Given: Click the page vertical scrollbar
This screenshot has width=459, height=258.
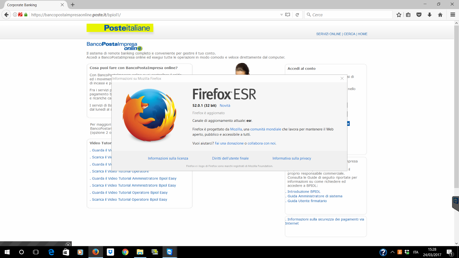Looking at the screenshot, I should point(456,107).
